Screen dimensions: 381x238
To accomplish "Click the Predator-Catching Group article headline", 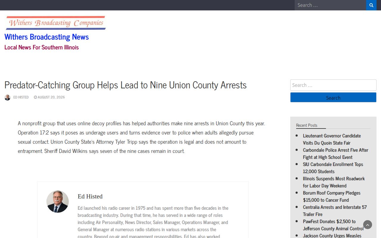I will [x=125, y=85].
